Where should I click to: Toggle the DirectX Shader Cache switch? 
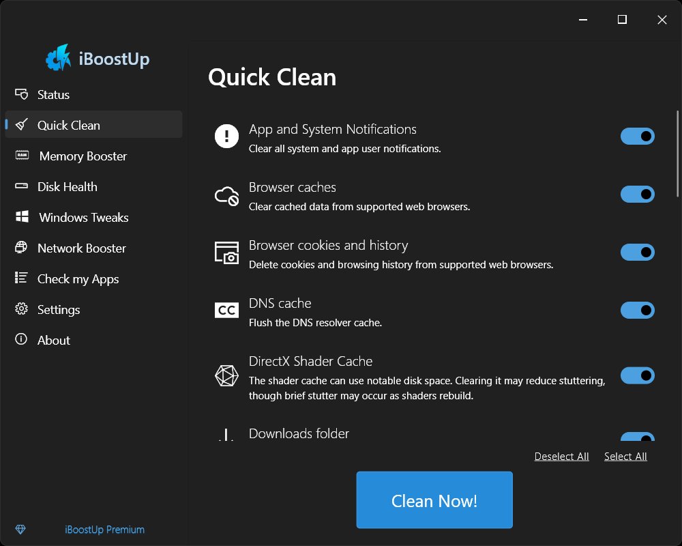637,375
